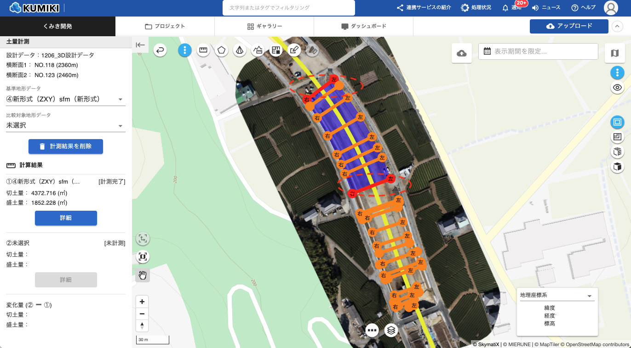The image size is (631, 348).
Task: Toggle the basemap map icon button
Action: click(x=614, y=53)
